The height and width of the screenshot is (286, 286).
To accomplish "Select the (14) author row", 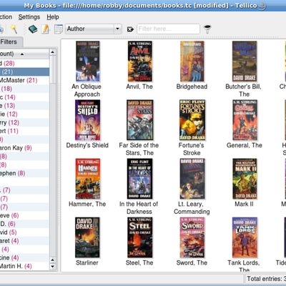I will tap(24, 97).
